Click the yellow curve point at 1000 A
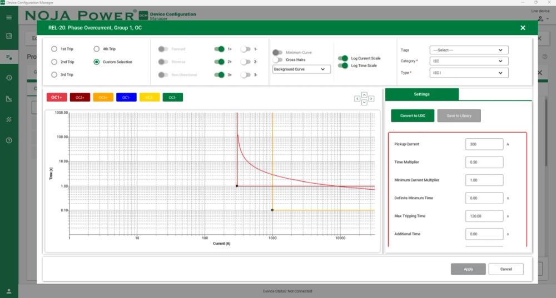This screenshot has width=556, height=298. pyautogui.click(x=272, y=210)
